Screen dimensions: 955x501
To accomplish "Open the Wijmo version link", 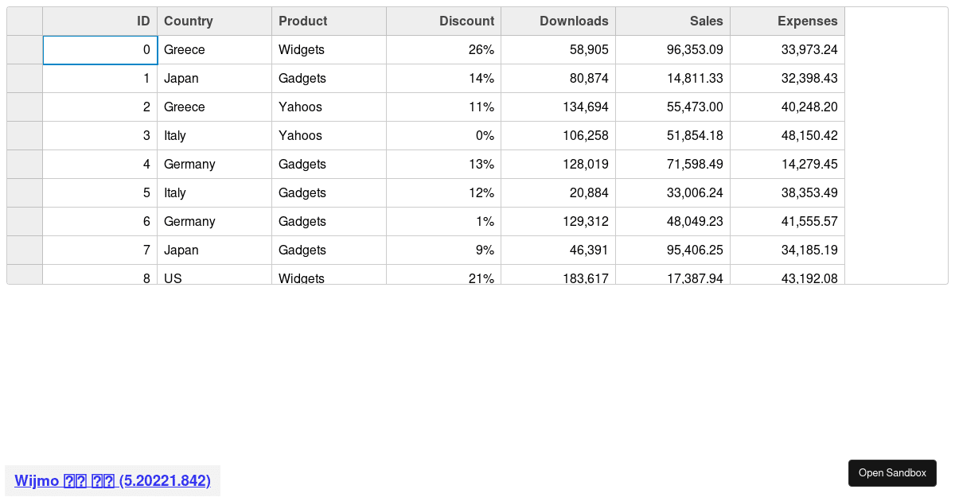I will tap(112, 480).
